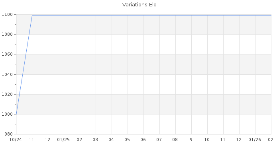Click the 1020 y-axis label

click(8, 94)
